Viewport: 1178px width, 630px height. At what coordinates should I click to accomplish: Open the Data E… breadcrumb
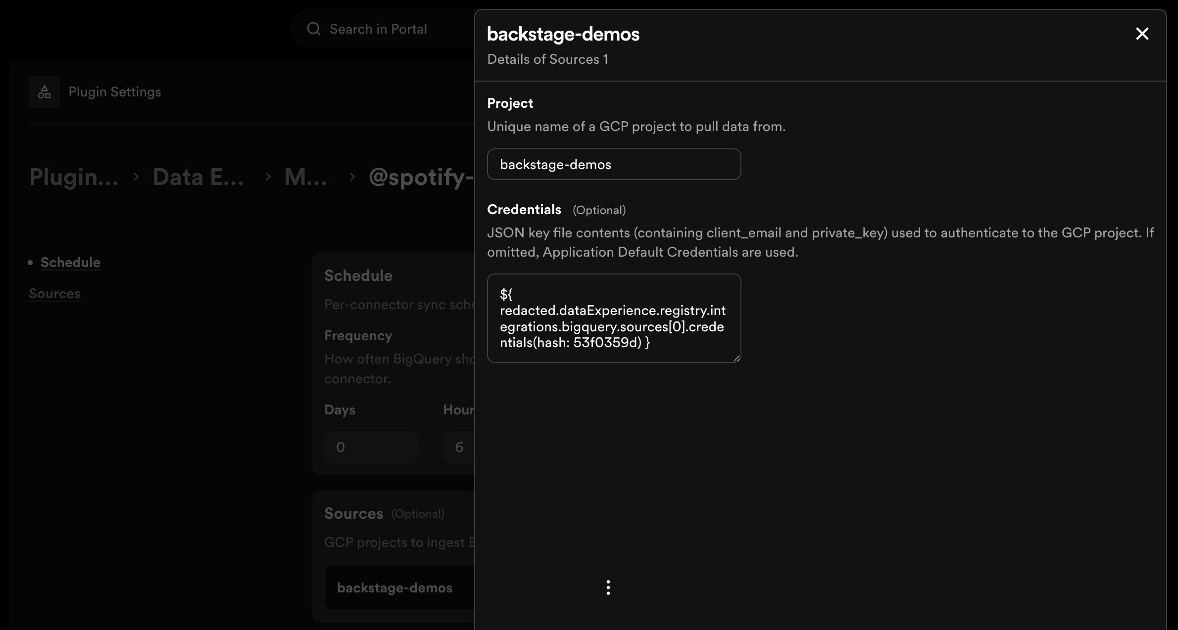click(198, 177)
